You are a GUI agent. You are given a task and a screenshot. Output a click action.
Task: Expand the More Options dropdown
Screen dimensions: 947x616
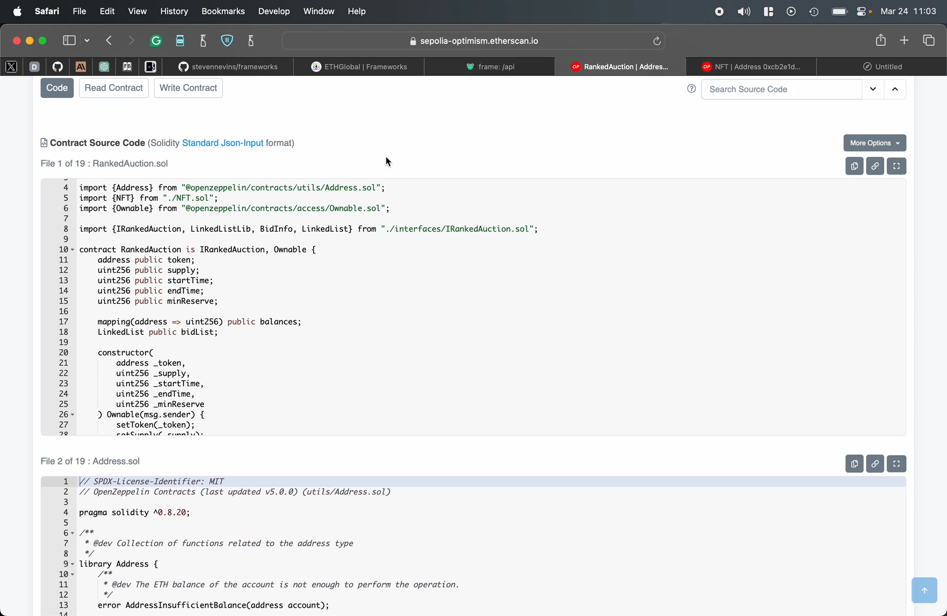click(x=875, y=143)
